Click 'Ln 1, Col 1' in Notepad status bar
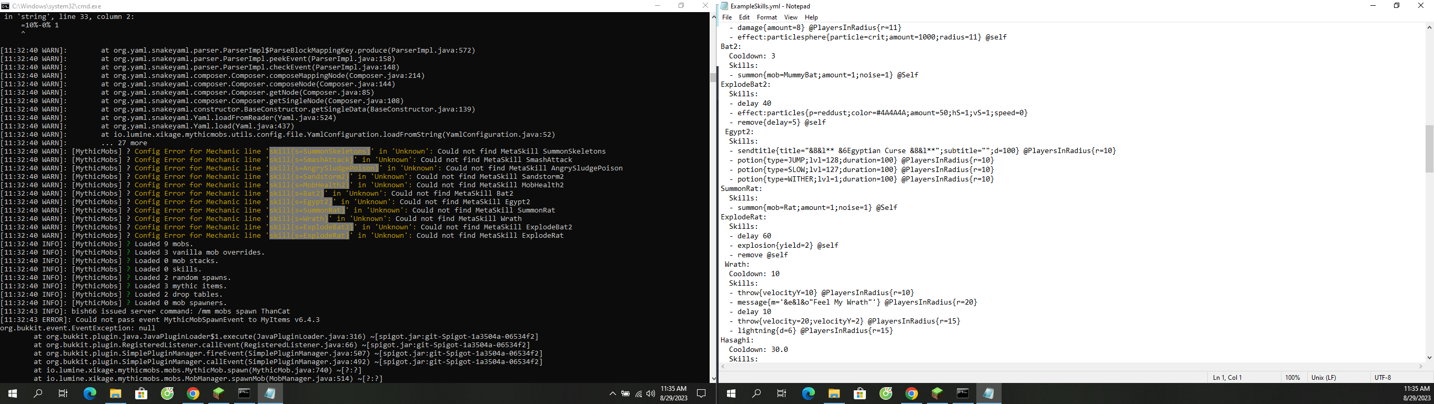The image size is (1434, 404). pyautogui.click(x=1227, y=377)
